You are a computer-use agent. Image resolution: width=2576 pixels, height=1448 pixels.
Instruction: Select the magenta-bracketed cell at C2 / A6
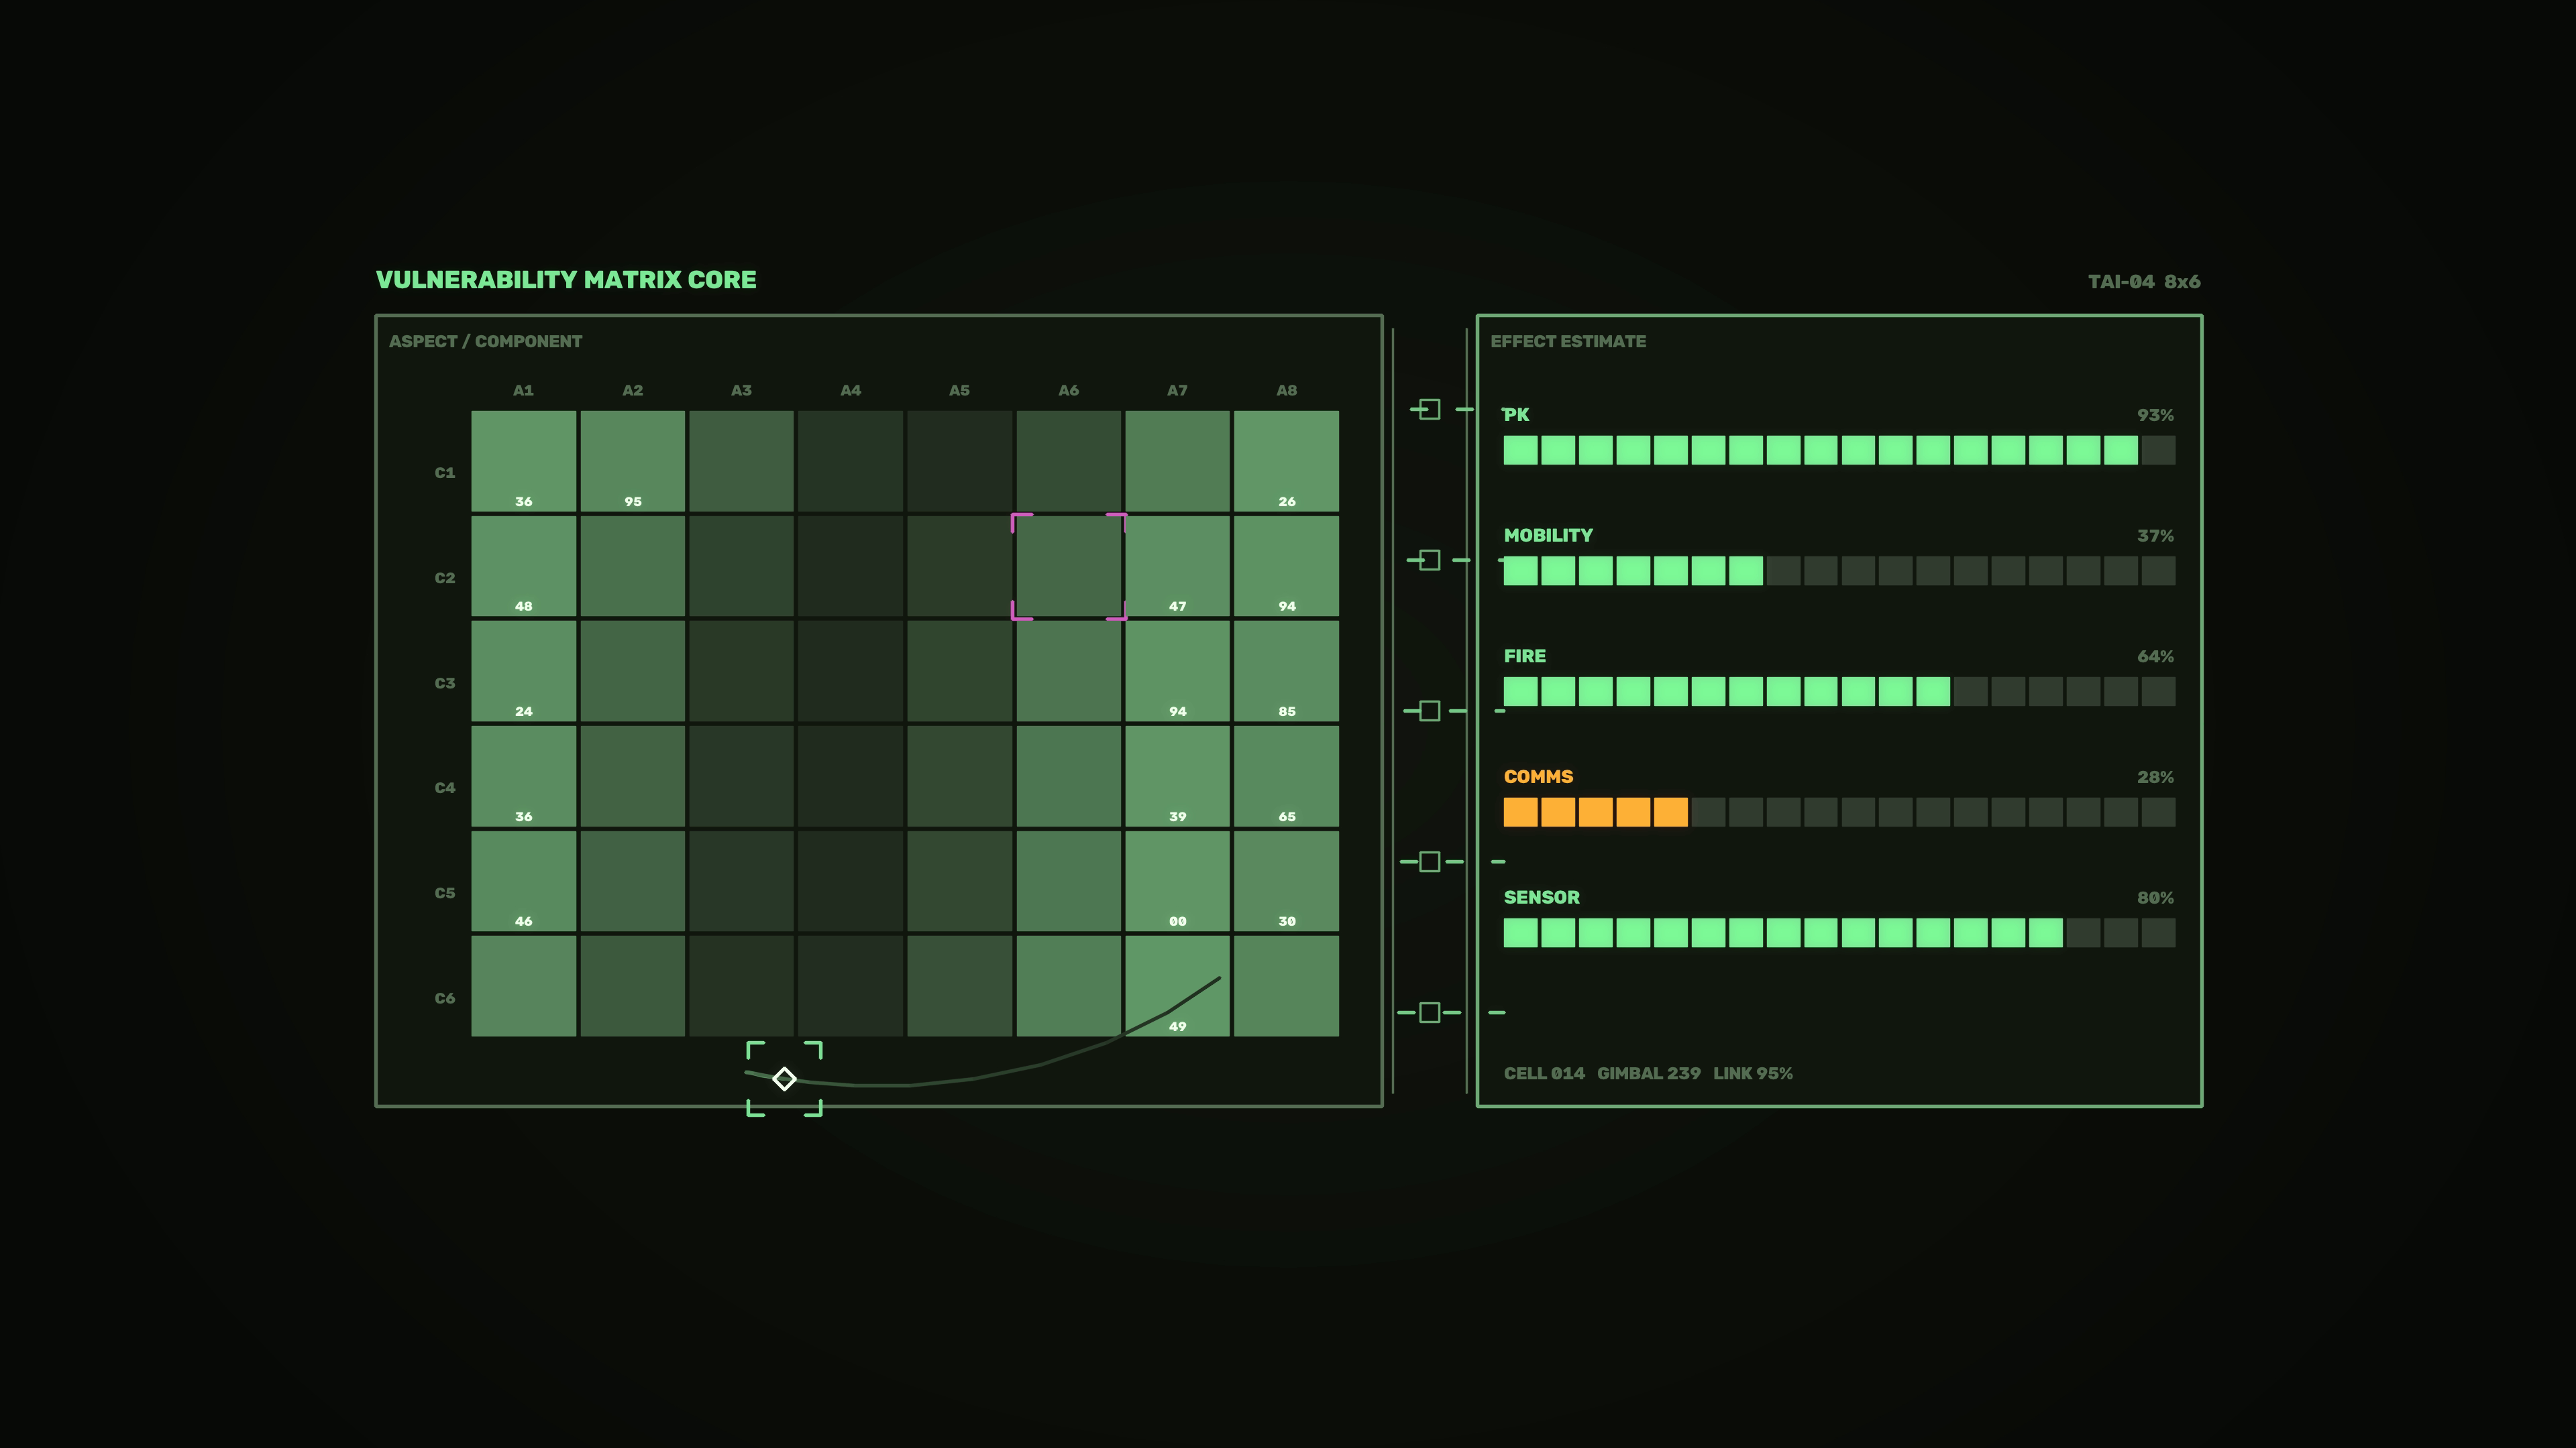coord(1069,566)
